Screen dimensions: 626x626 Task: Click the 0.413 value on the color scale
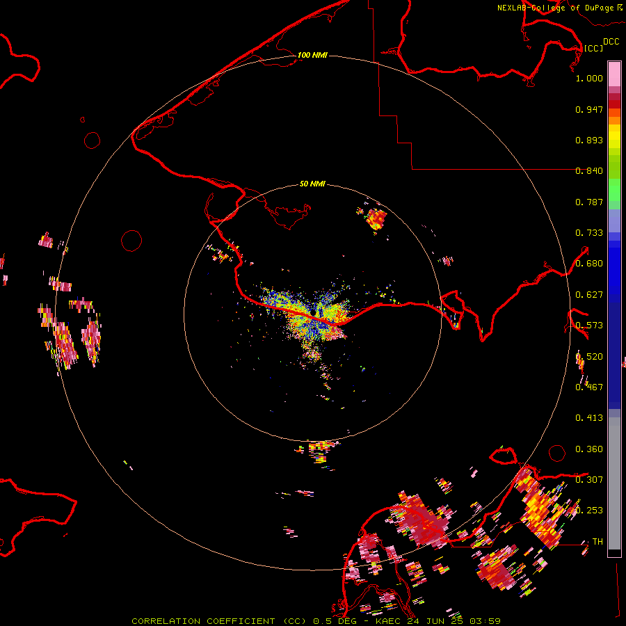pos(589,418)
